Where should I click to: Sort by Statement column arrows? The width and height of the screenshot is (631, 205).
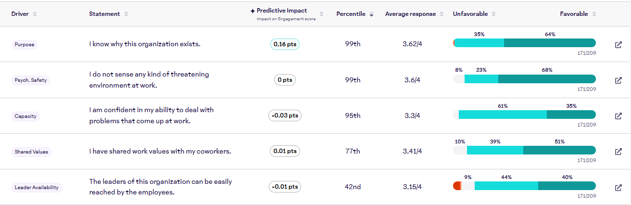point(126,14)
